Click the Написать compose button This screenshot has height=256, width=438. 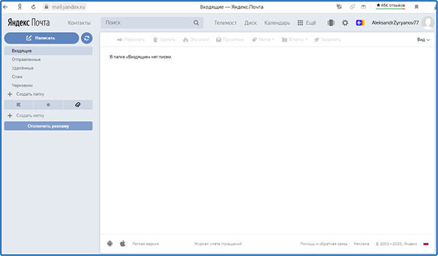pyautogui.click(x=41, y=38)
